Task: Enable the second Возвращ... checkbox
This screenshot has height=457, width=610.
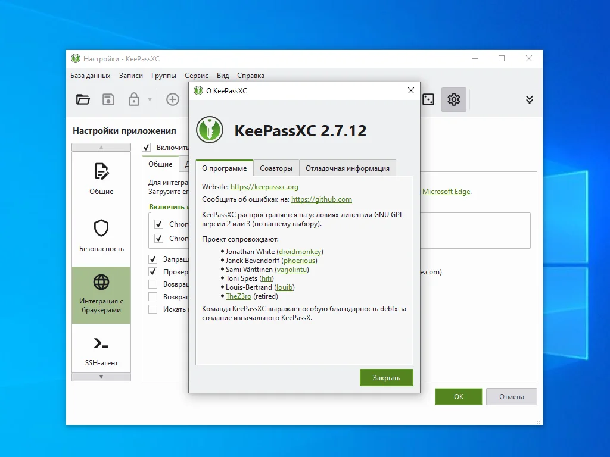Action: (153, 296)
